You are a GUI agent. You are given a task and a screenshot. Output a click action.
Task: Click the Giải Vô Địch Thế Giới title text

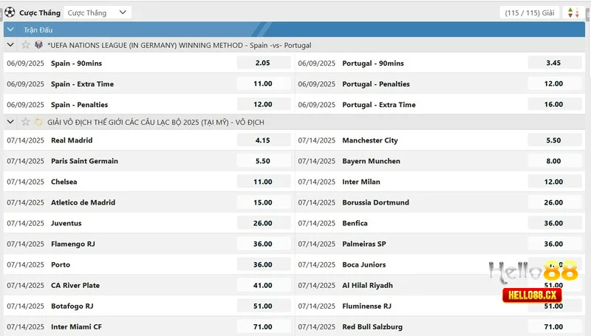click(156, 122)
